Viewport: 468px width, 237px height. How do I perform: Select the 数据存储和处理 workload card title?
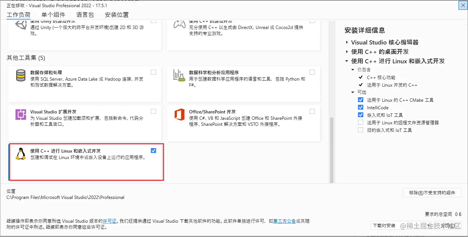46,72
